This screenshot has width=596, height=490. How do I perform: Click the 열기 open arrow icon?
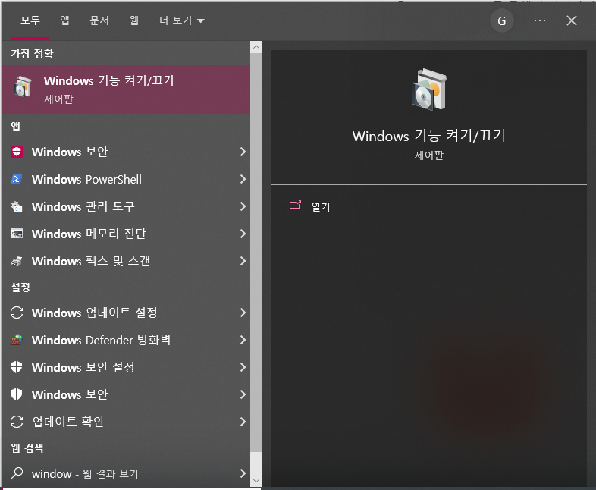click(x=295, y=206)
